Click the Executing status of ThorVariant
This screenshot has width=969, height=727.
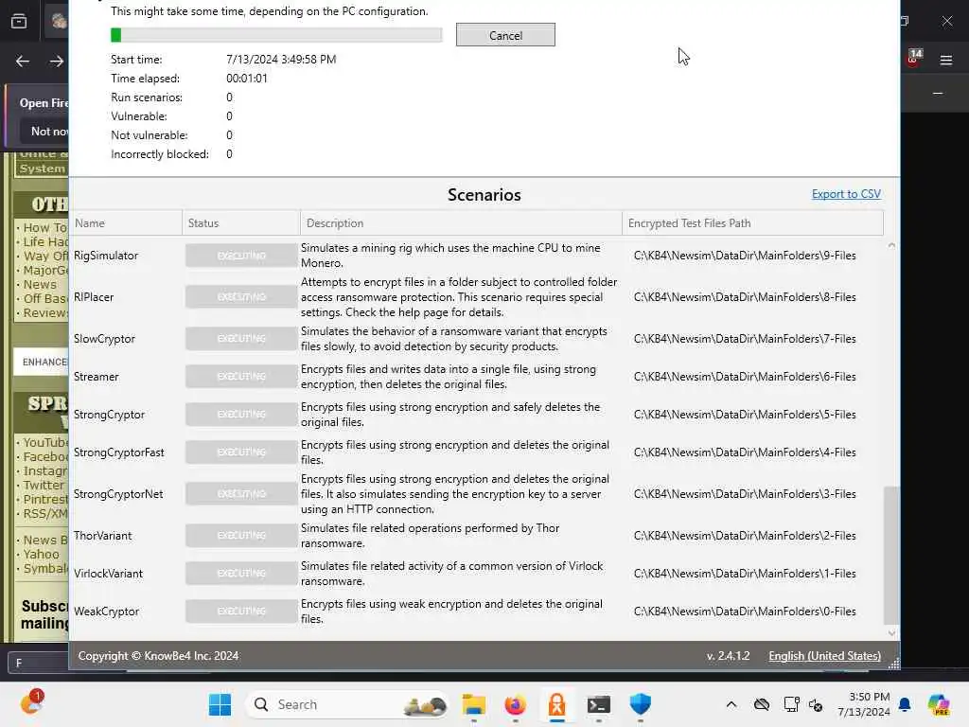(x=241, y=536)
